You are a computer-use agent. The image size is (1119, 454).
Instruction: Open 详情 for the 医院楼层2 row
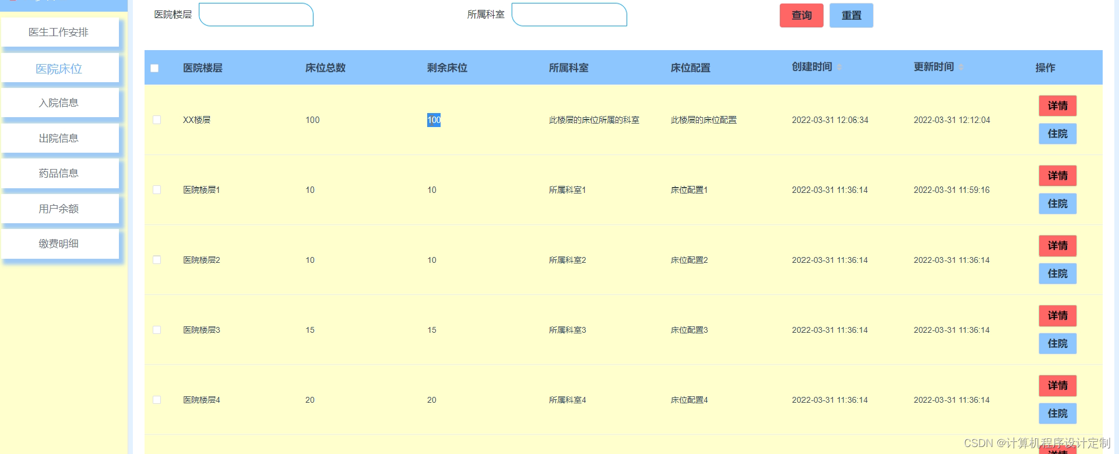1058,246
